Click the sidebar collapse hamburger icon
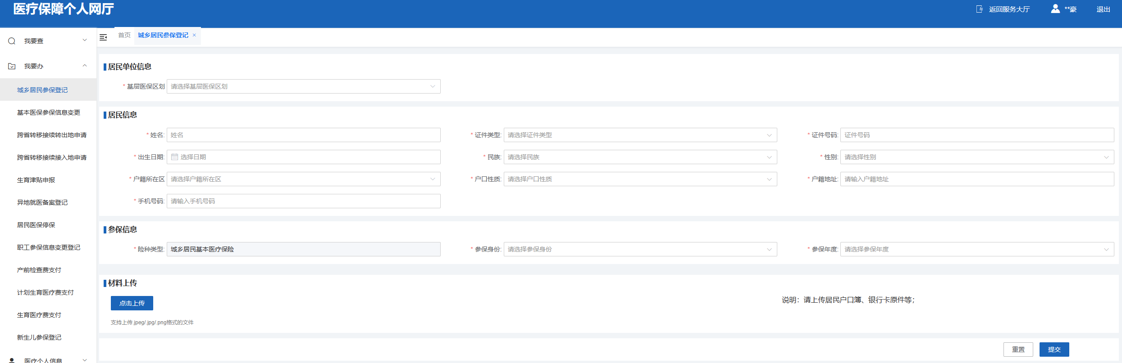 [103, 37]
